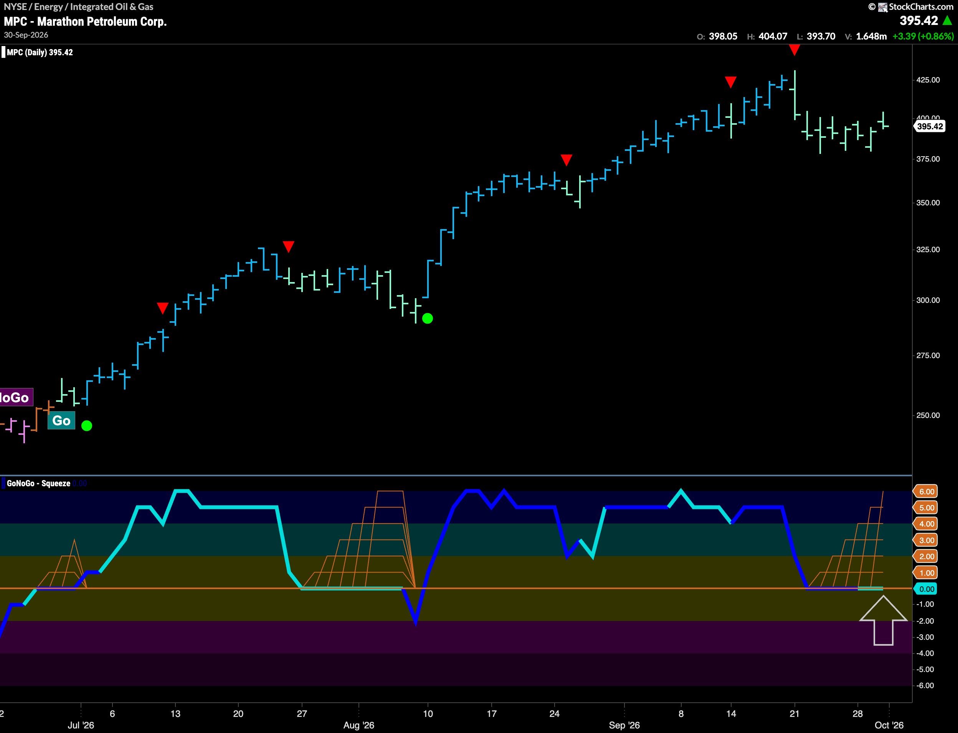Click the red triangle marker near Jul 24
The height and width of the screenshot is (733, 958).
[288, 246]
